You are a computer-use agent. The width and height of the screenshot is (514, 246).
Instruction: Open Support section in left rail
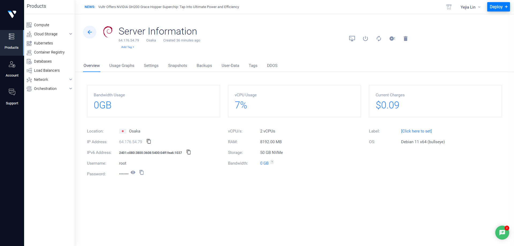(x=12, y=97)
